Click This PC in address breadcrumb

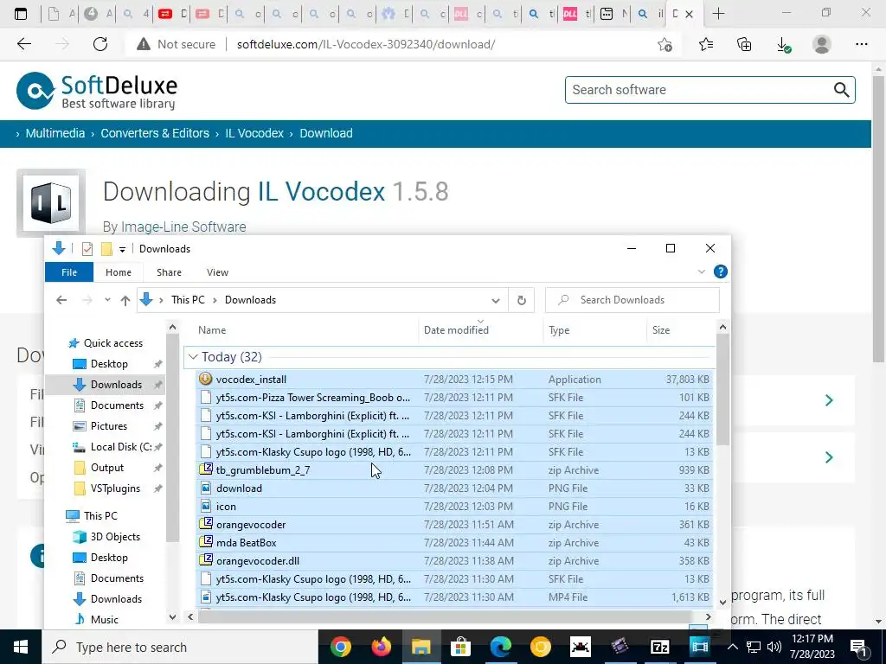pos(188,300)
